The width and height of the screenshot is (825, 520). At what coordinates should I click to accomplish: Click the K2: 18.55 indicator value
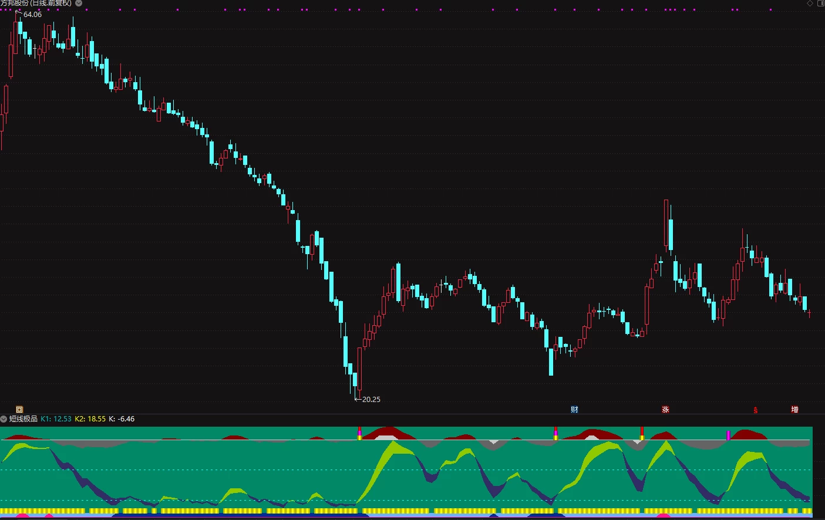90,419
